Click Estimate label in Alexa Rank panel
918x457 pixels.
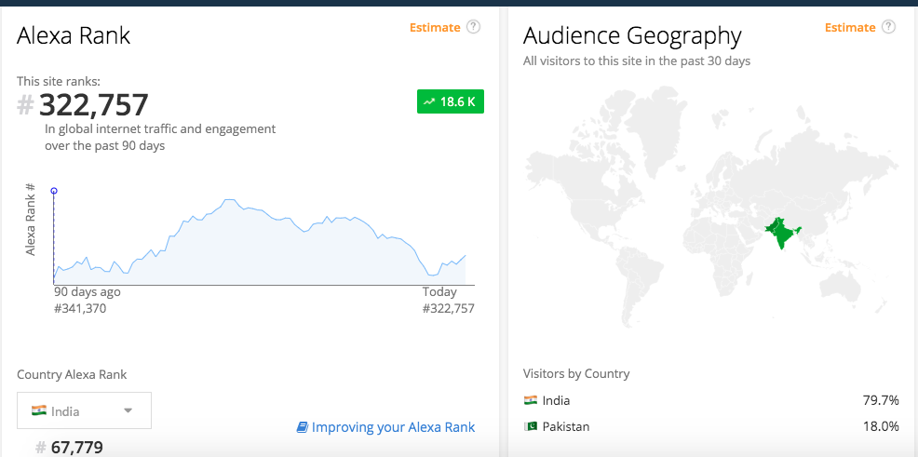435,28
